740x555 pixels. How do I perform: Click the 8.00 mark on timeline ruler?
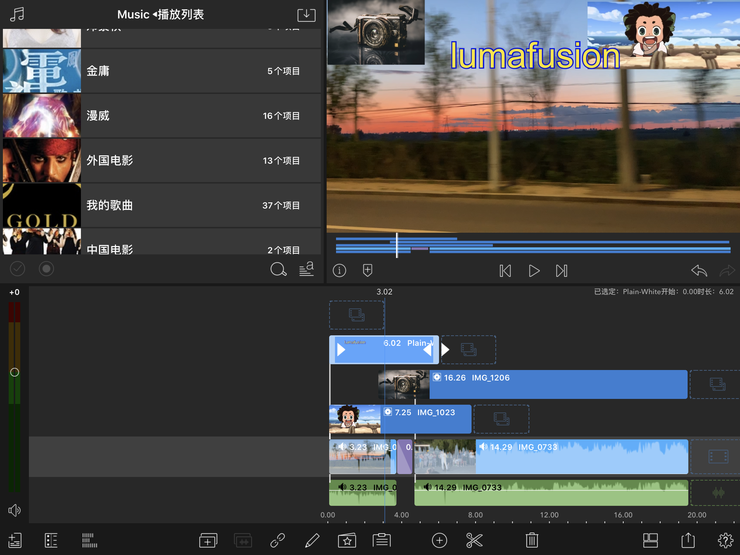tap(475, 515)
